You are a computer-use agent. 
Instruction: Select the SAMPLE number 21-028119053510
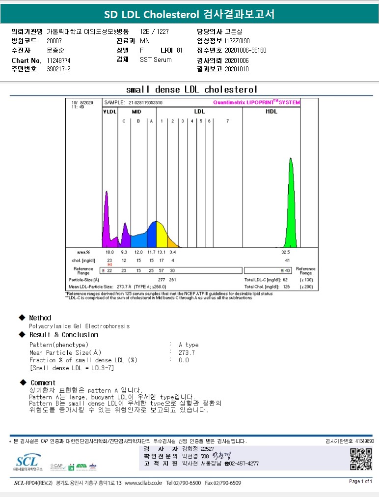pyautogui.click(x=145, y=102)
